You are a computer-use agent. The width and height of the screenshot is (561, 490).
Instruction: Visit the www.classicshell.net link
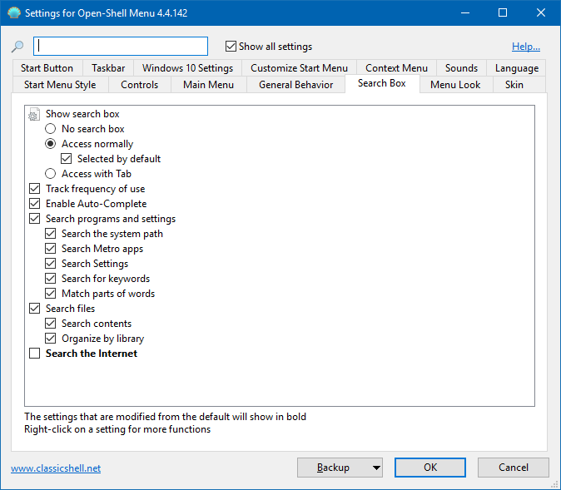click(56, 468)
